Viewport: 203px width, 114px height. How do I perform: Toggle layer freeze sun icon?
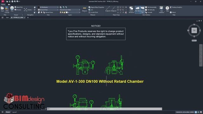pos(62,12)
